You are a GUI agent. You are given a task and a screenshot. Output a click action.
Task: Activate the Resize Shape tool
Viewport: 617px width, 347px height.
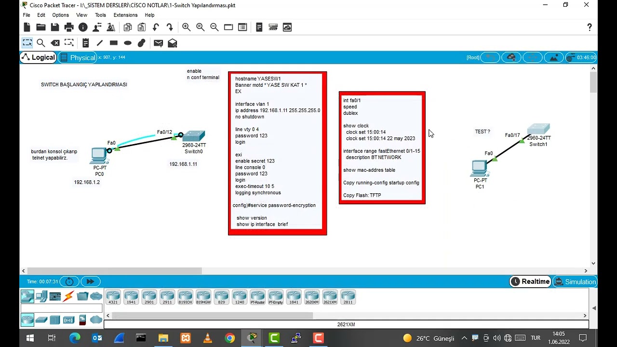[x=69, y=43]
